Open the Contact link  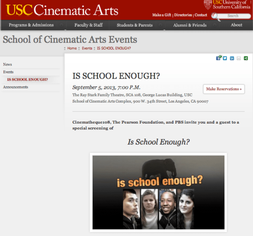click(201, 15)
